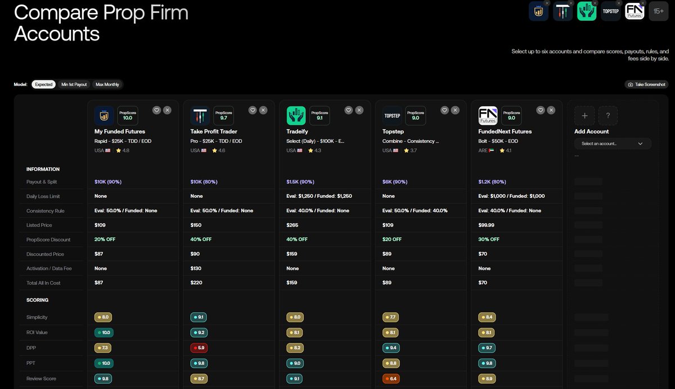Remove Tradeify chip from top bar
Viewport: 675px width, 389px height.
click(x=595, y=3)
